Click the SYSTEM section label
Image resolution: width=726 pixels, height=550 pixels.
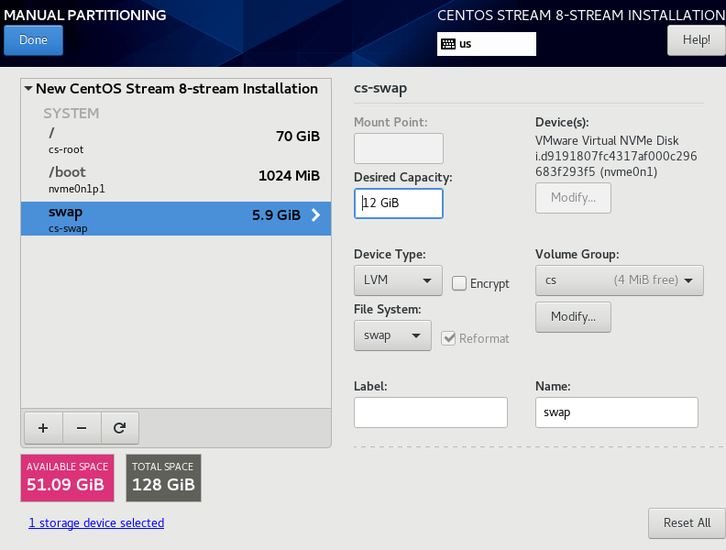coord(71,114)
